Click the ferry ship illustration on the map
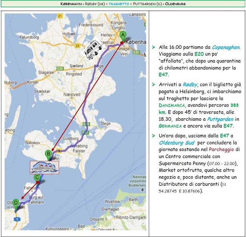Viewport: 246px width, 237px height. pos(45,168)
